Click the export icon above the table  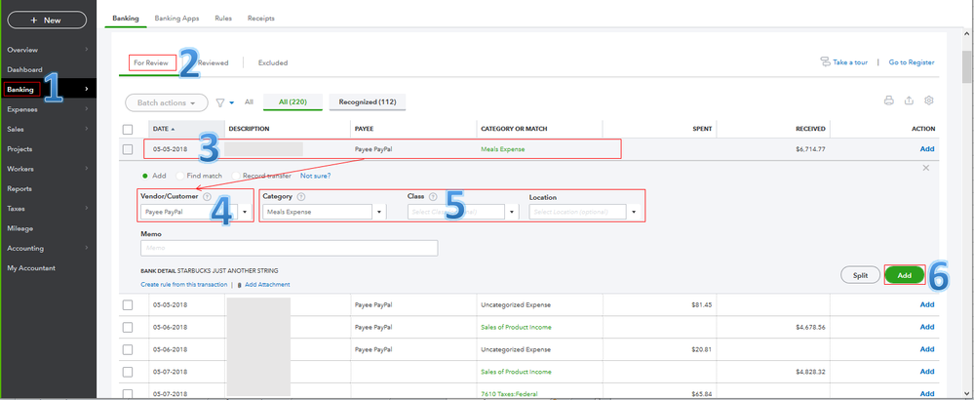click(x=909, y=100)
